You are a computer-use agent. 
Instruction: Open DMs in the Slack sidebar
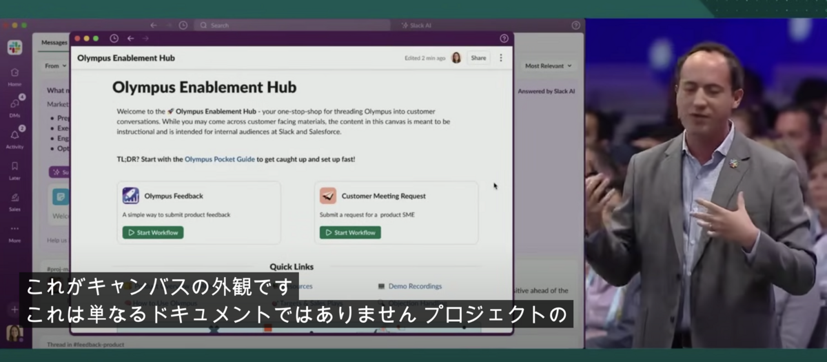(x=14, y=107)
